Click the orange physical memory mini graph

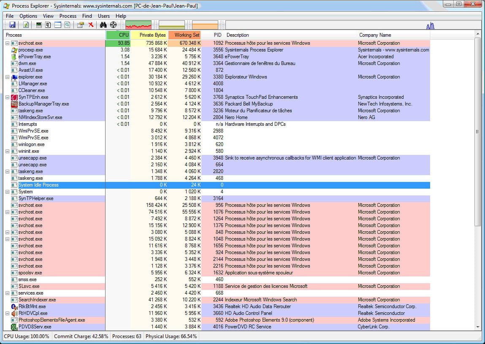pyautogui.click(x=205, y=25)
